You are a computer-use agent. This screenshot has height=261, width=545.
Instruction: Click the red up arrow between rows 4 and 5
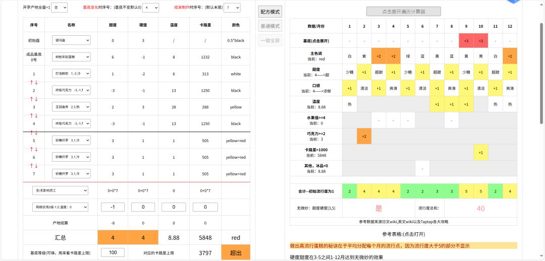(x=31, y=132)
